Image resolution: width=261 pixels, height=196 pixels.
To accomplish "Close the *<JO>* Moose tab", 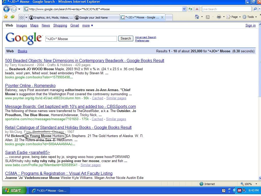I will point(162,17).
